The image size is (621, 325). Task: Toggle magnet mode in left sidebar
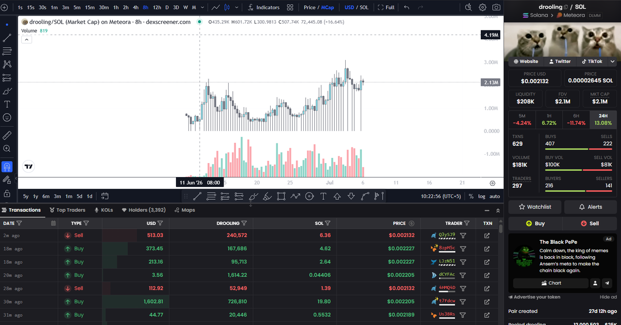7,167
